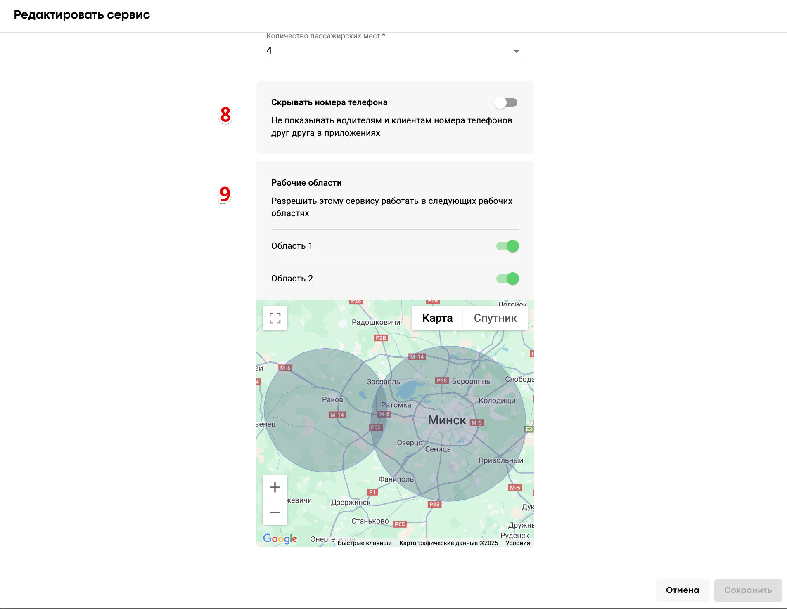This screenshot has width=787, height=609.
Task: Click the Станьково label on the map
Action: 370,521
